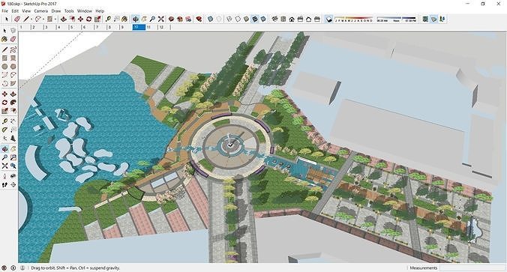Open the File menu
Screen dimensions: 507x272
pyautogui.click(x=4, y=10)
